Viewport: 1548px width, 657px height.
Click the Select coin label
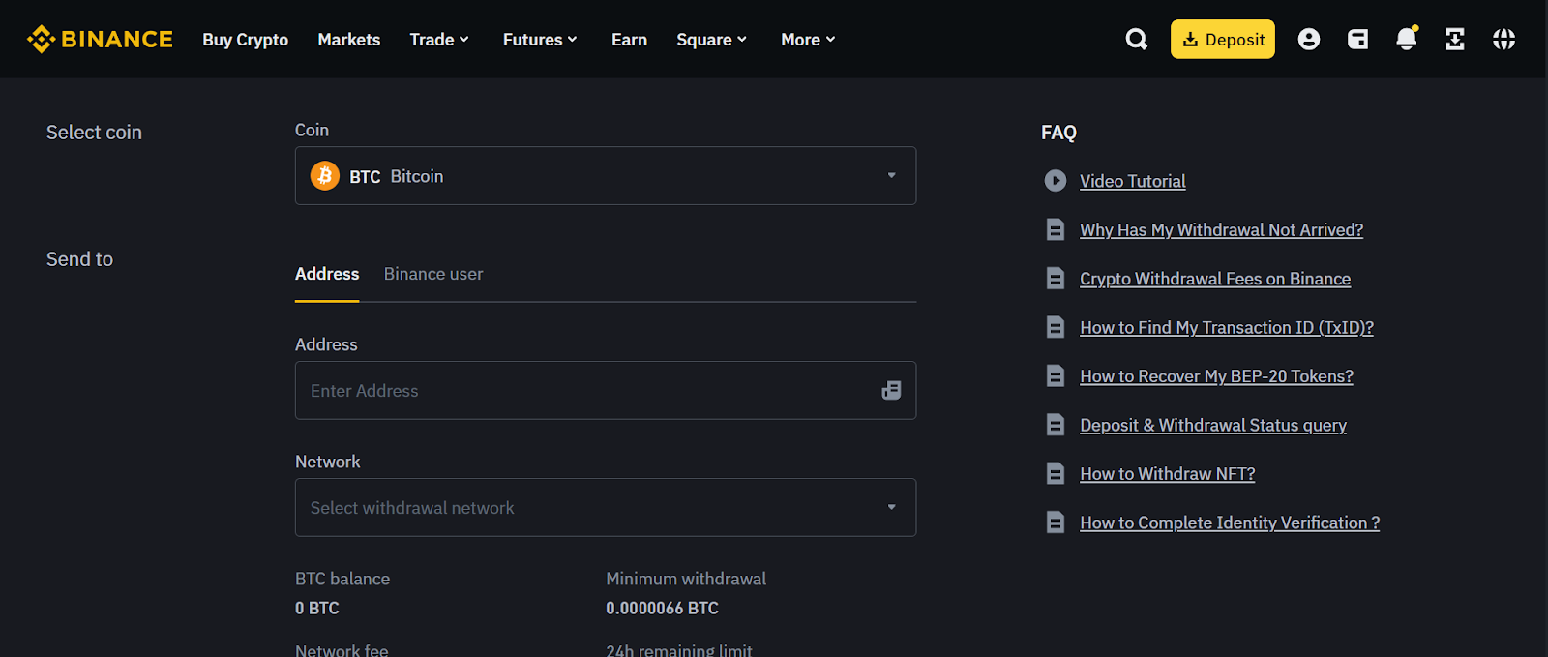[x=94, y=133]
